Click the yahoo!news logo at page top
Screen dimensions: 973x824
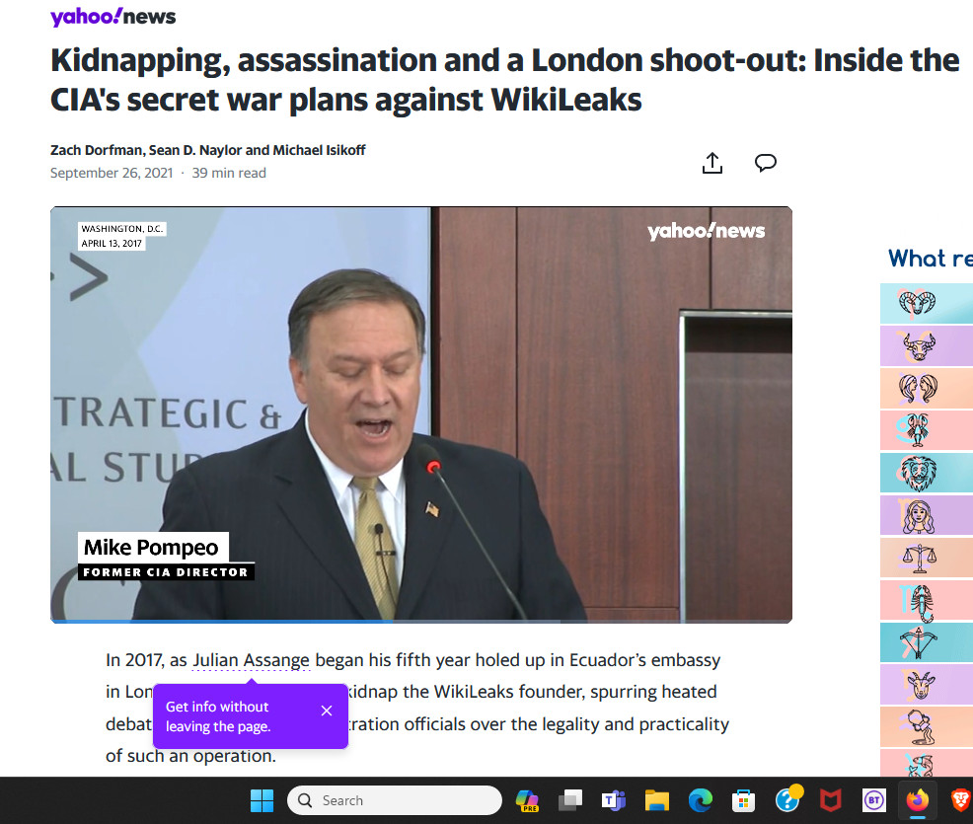click(x=112, y=17)
